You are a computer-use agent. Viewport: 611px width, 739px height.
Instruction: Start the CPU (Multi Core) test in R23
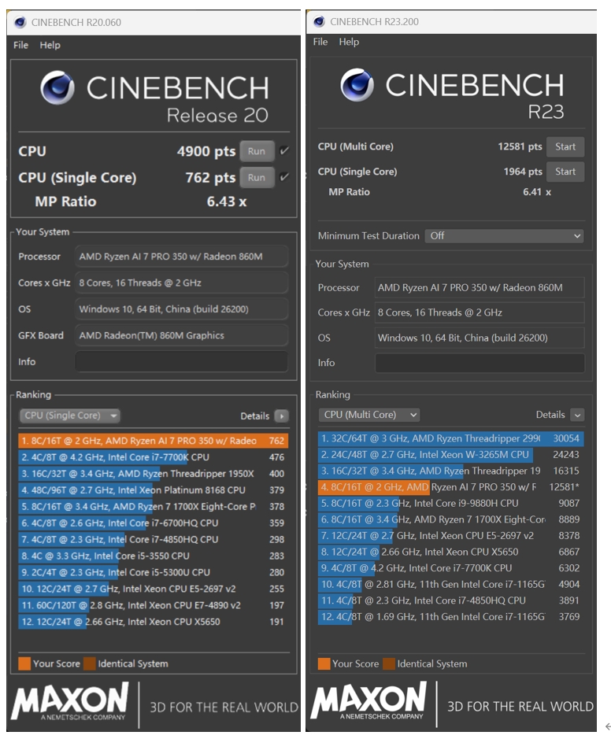point(565,146)
